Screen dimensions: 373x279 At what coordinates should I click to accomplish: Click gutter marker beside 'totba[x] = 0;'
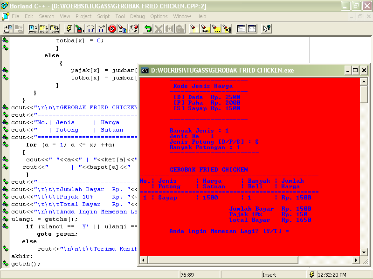point(5,40)
